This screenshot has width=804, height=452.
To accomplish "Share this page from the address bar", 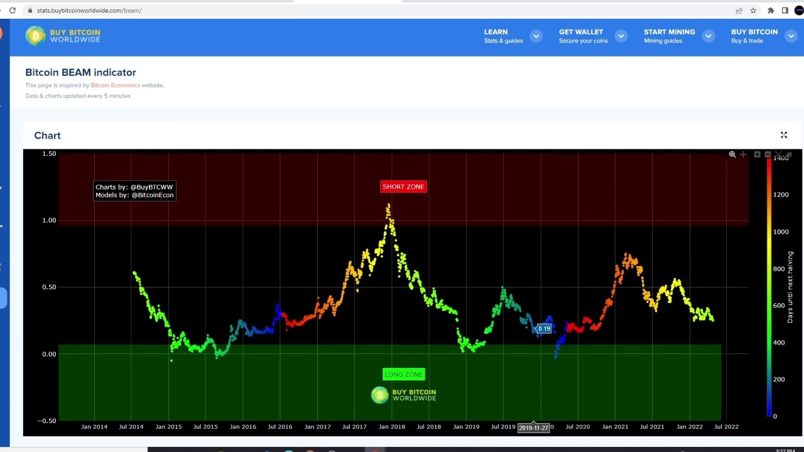I will click(x=739, y=10).
